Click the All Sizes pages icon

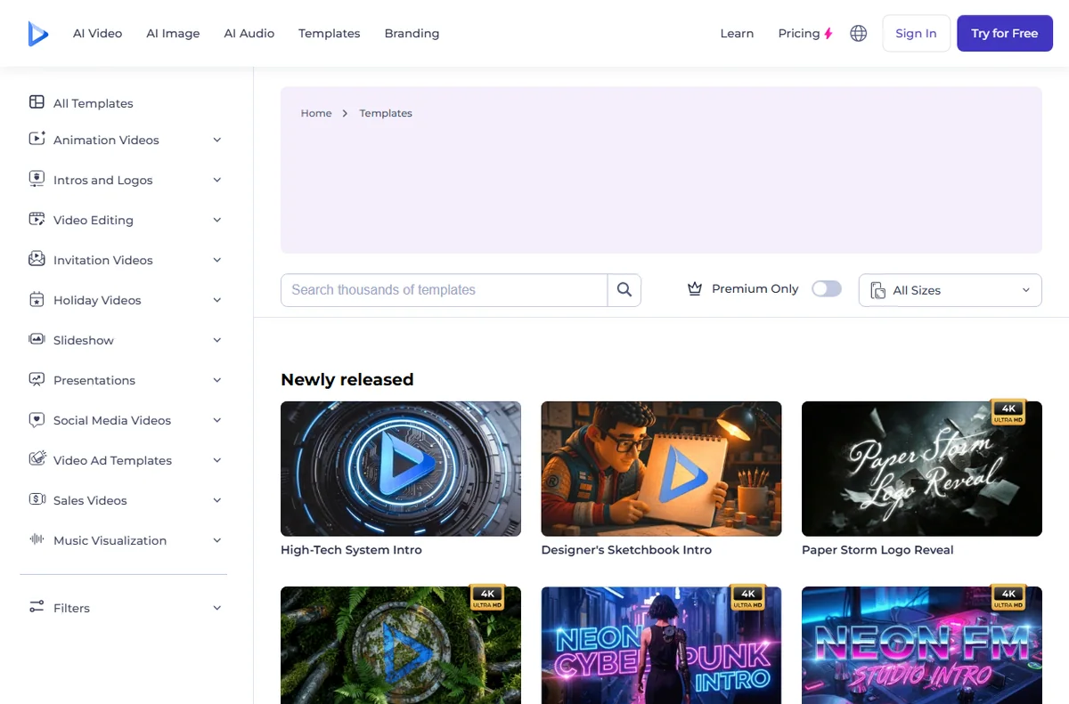(x=877, y=290)
